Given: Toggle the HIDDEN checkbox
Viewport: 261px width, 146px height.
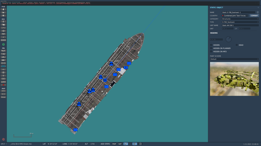Looking at the screenshot, I should coord(211,45).
